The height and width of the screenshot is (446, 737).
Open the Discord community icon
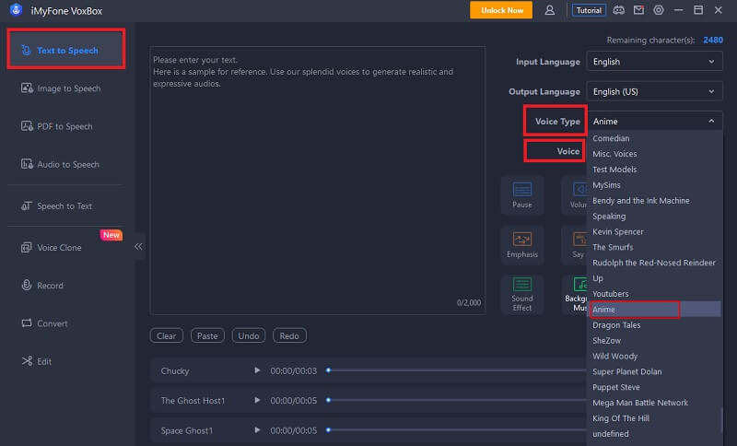(x=618, y=10)
